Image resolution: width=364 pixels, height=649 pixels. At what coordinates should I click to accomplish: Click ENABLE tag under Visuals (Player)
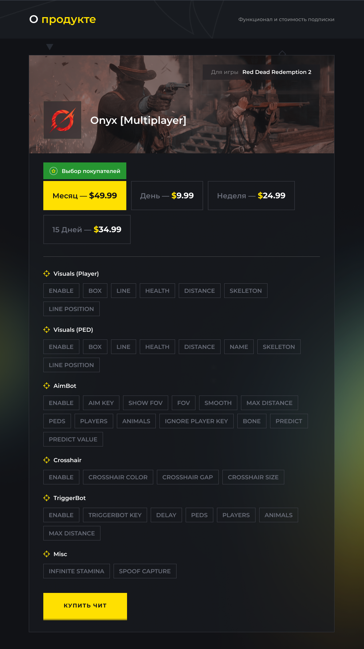click(x=61, y=291)
